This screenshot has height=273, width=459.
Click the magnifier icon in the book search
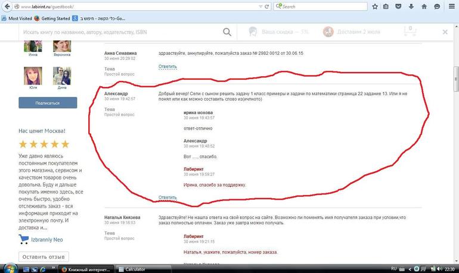(227, 32)
